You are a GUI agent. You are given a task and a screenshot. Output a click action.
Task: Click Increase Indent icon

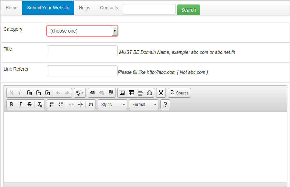80,104
